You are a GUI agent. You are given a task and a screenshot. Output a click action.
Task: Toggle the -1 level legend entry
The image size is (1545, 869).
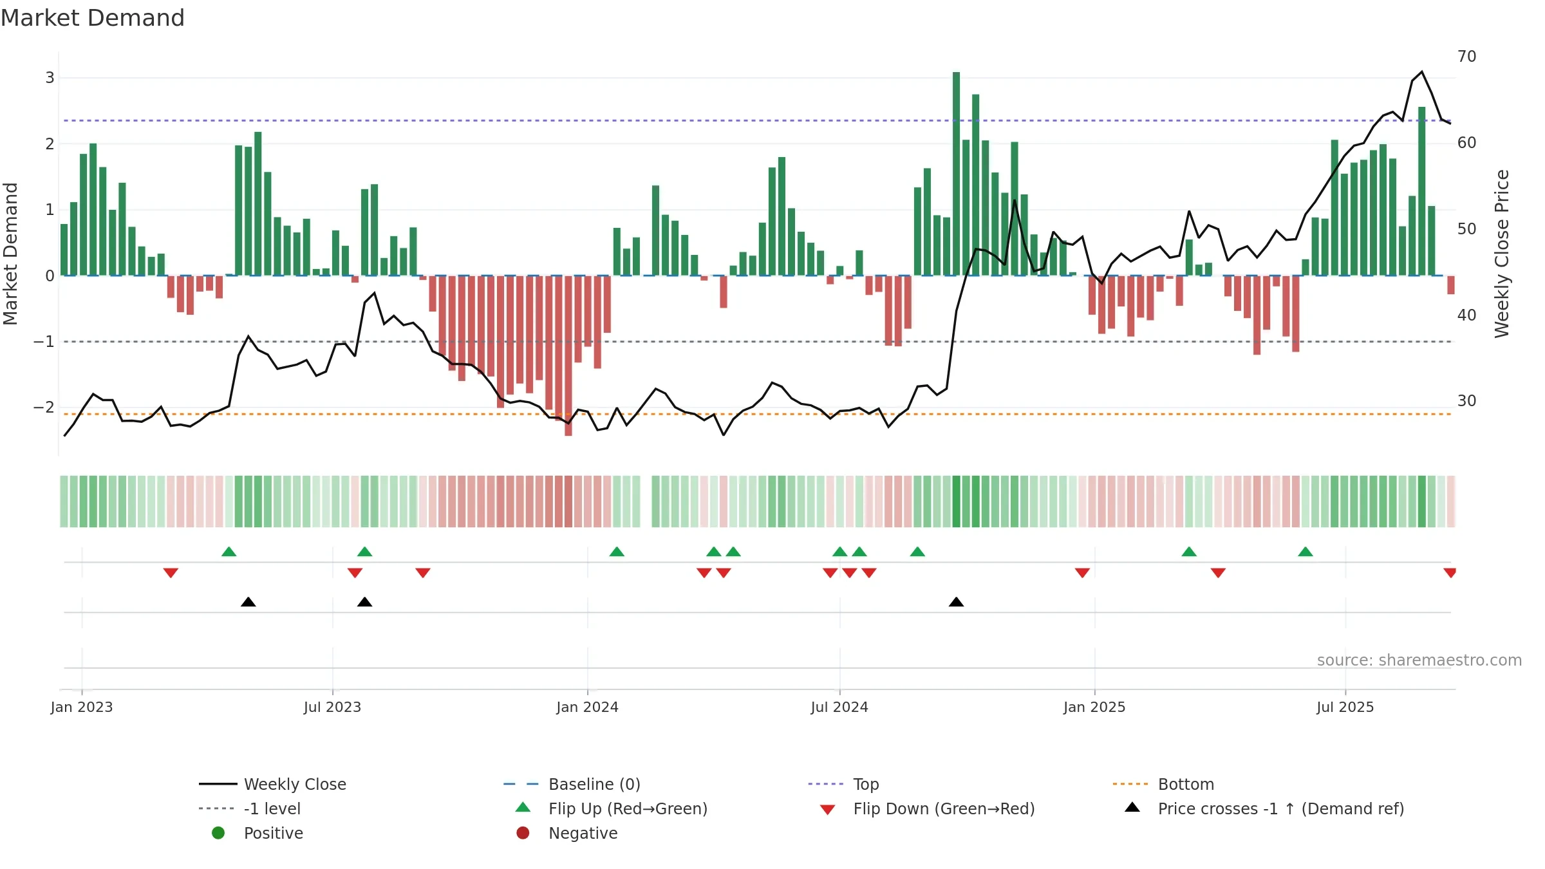point(250,808)
